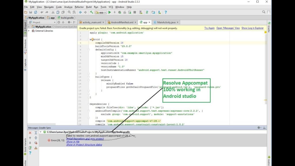This screenshot has height=166, width=295.
Task: Expand the MyApplication tree node
Action: click(29, 27)
